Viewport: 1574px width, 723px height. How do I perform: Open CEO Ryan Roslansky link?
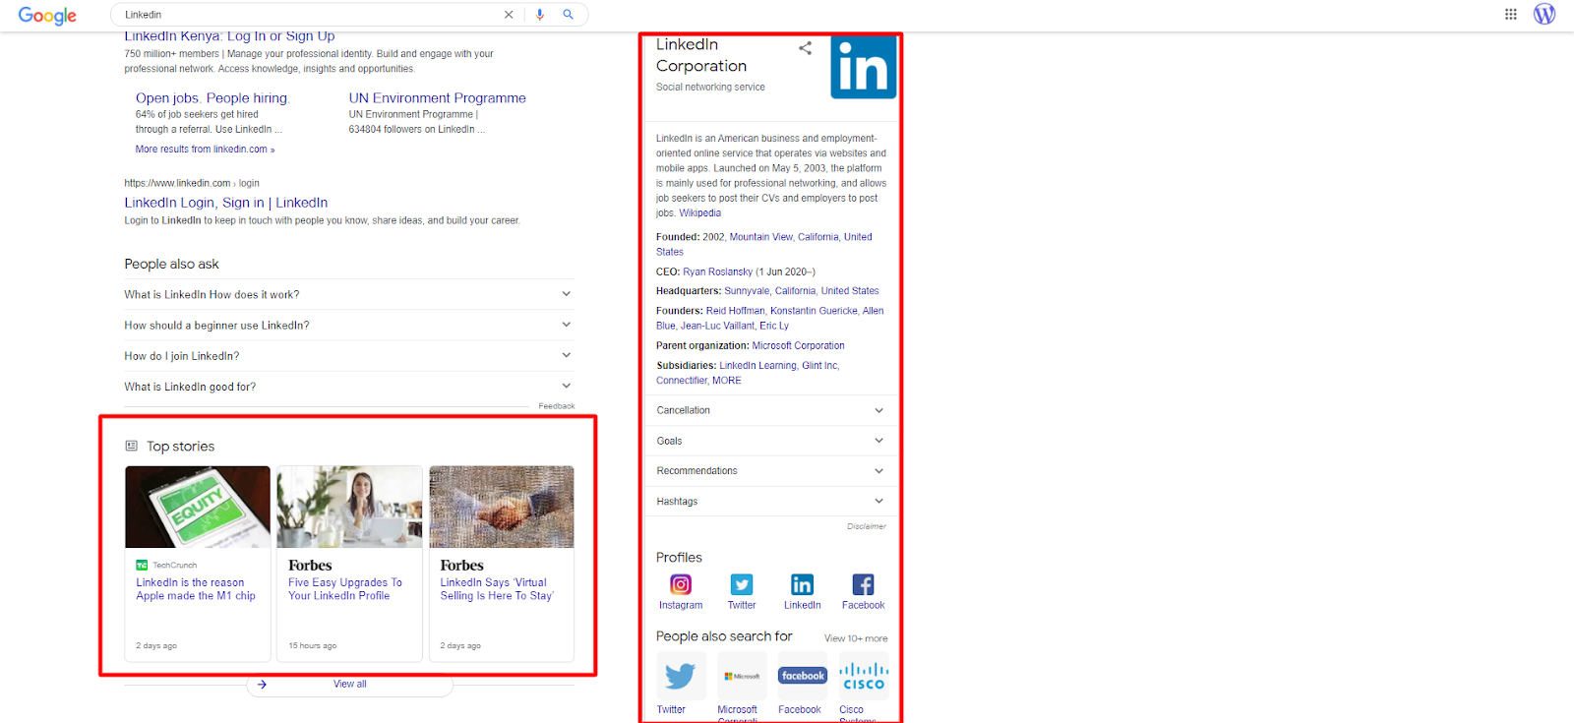[x=717, y=272]
